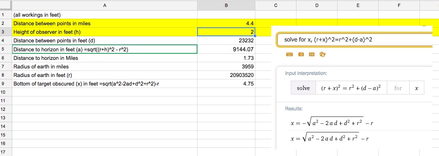
Task: Select row 1 header
Action: [x=6, y=15]
